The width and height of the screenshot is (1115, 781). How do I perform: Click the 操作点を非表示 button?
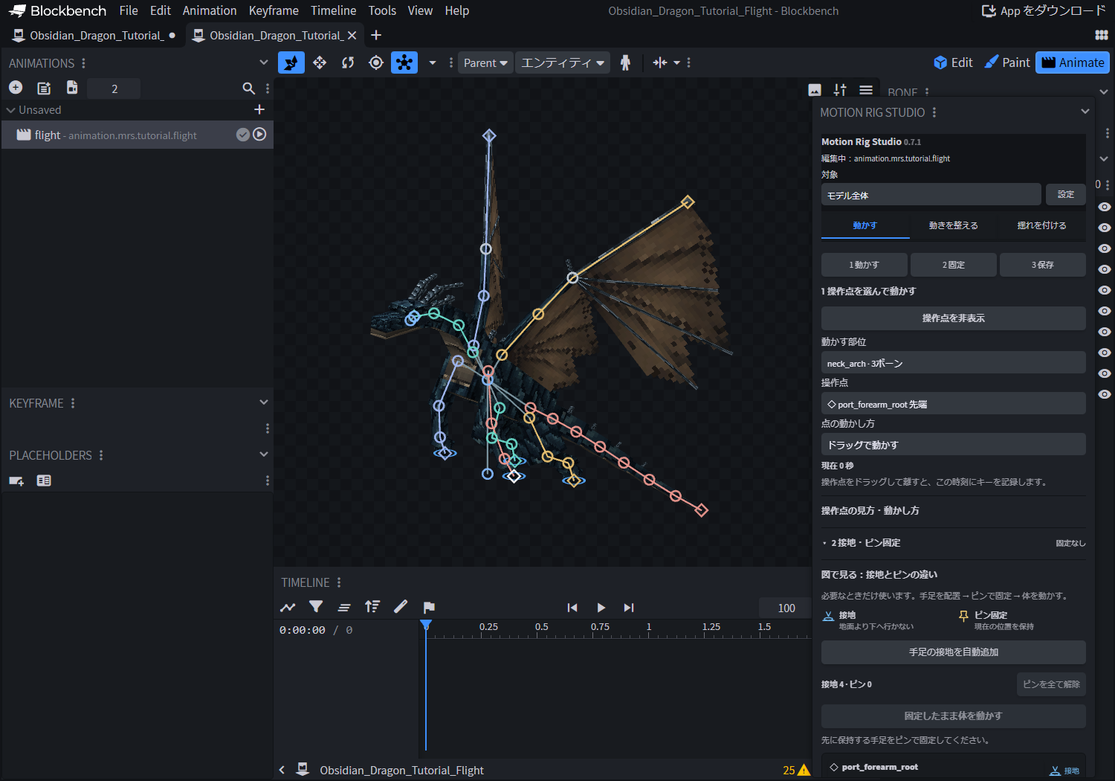[x=953, y=318]
